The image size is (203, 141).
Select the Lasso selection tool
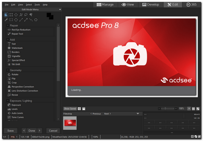(26, 15)
